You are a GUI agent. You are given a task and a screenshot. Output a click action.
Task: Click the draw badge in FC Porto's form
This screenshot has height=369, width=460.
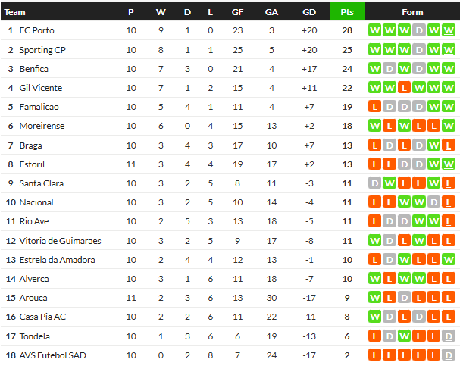coord(419,30)
